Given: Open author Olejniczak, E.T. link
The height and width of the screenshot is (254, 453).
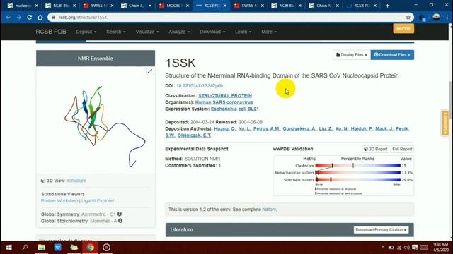Looking at the screenshot, I should (194, 135).
